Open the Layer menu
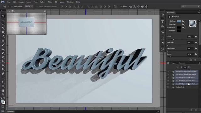Viewport: 201px width, 113px height. [29, 2]
